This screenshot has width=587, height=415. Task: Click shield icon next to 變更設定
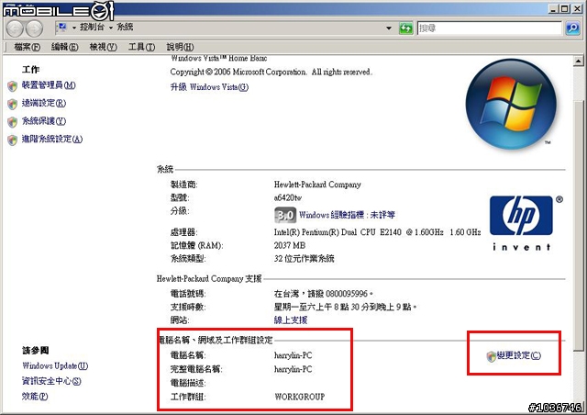[x=492, y=356]
